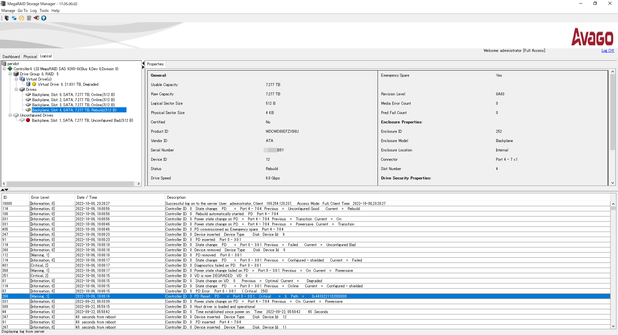The height and width of the screenshot is (335, 618).
Task: Click the Description column header
Action: 388,197
